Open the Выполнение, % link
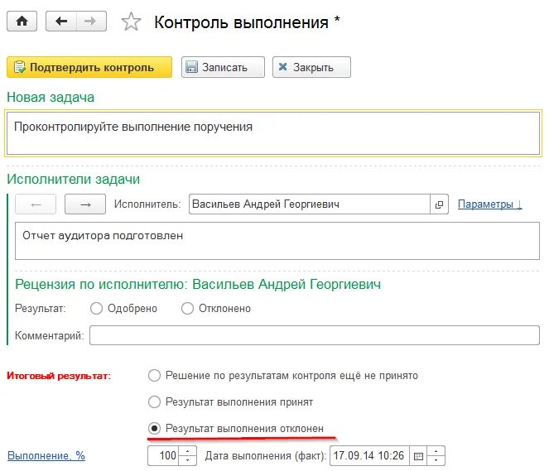The width and height of the screenshot is (549, 471). pyautogui.click(x=46, y=456)
